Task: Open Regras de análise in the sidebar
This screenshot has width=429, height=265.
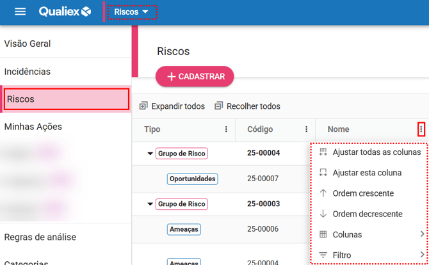Action: tap(40, 237)
